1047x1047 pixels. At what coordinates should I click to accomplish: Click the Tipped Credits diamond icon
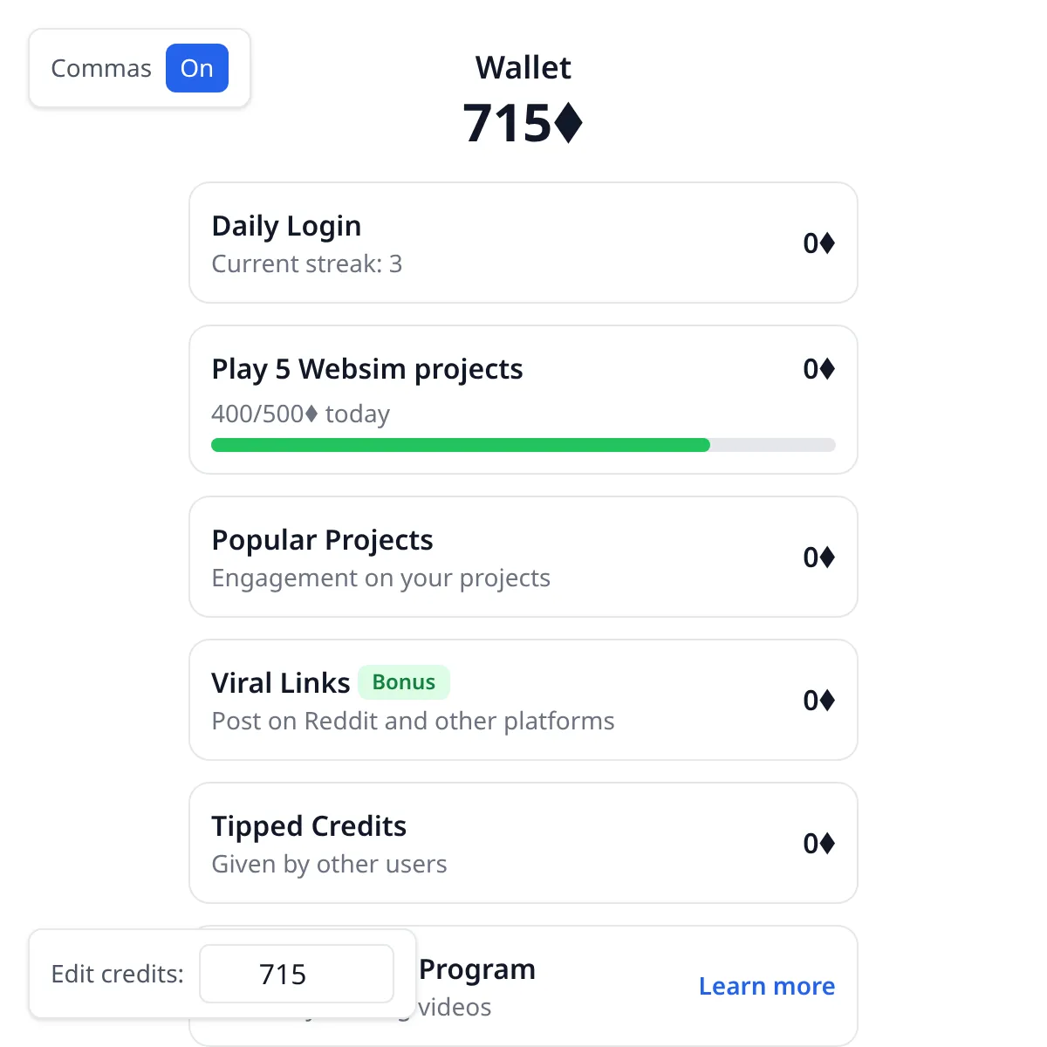[827, 844]
